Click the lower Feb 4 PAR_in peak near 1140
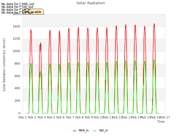This screenshot has width=182, height=136. pyautogui.click(x=41, y=43)
